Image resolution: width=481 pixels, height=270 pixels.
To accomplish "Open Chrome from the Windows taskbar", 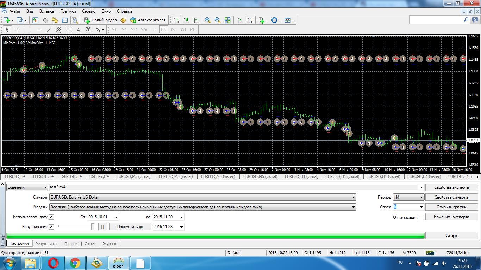I will click(75, 263).
